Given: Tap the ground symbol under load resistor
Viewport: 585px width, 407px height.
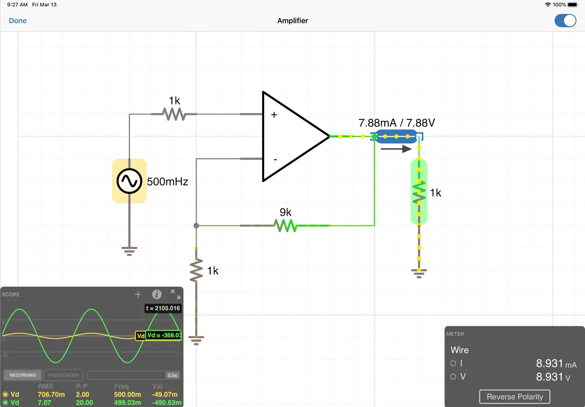Looking at the screenshot, I should (x=419, y=273).
